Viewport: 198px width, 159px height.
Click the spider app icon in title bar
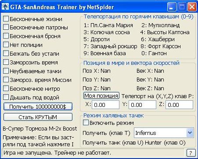(5, 7)
